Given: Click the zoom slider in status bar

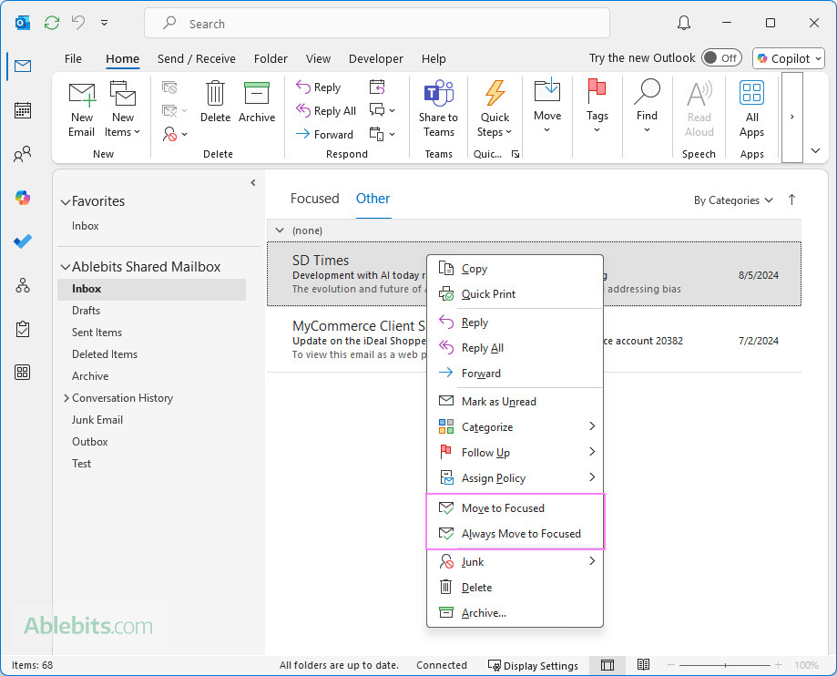Looking at the screenshot, I should coord(725,665).
